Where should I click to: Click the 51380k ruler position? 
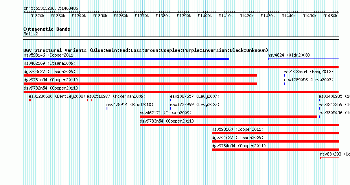[163, 16]
